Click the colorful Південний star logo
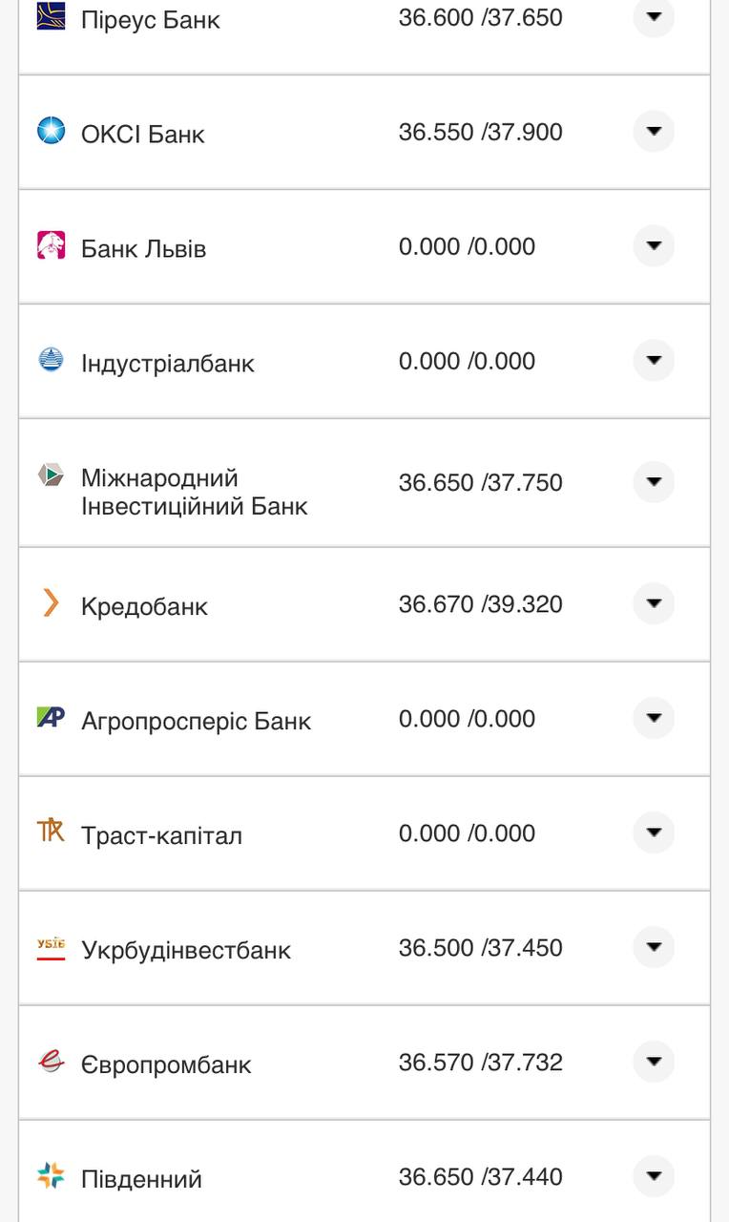The image size is (729, 1222). pos(50,1175)
